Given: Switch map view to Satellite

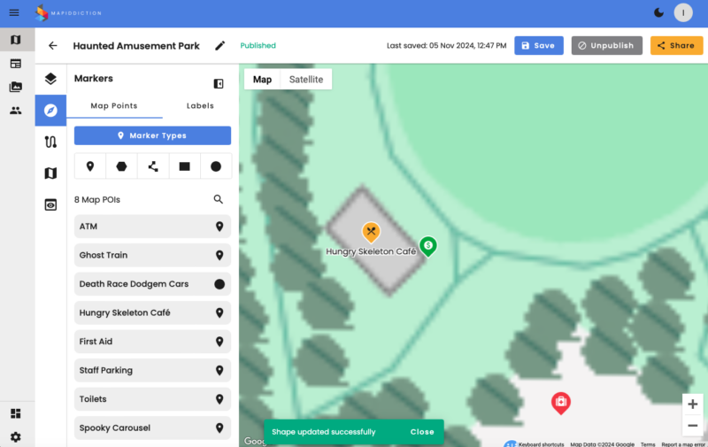Looking at the screenshot, I should click(306, 80).
